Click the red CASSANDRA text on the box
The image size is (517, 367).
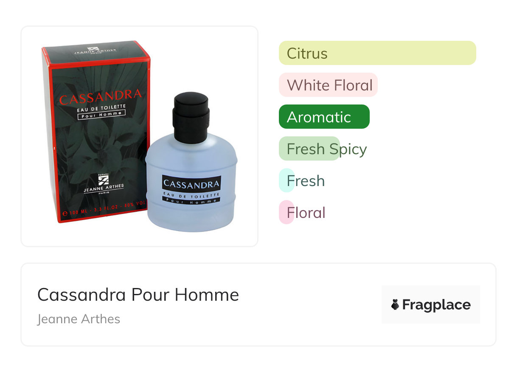(100, 97)
